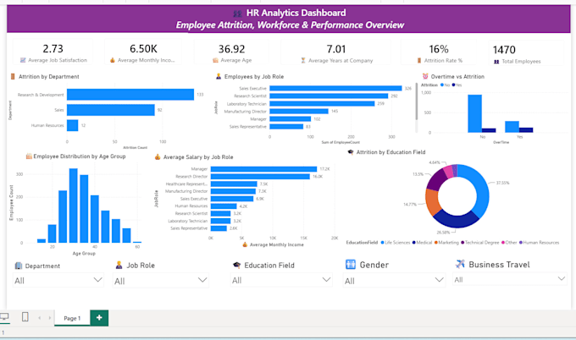The width and height of the screenshot is (576, 340).
Task: Click the person icon beside Job Role slicer
Action: pyautogui.click(x=119, y=265)
